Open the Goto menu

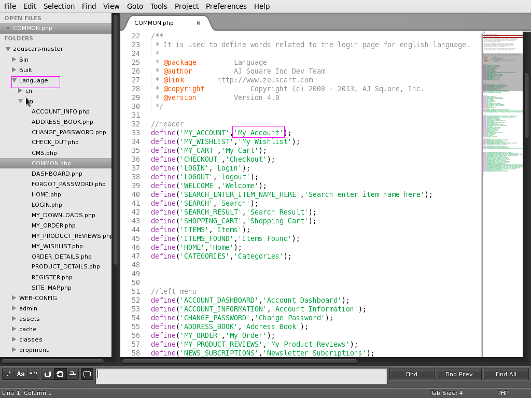point(135,6)
